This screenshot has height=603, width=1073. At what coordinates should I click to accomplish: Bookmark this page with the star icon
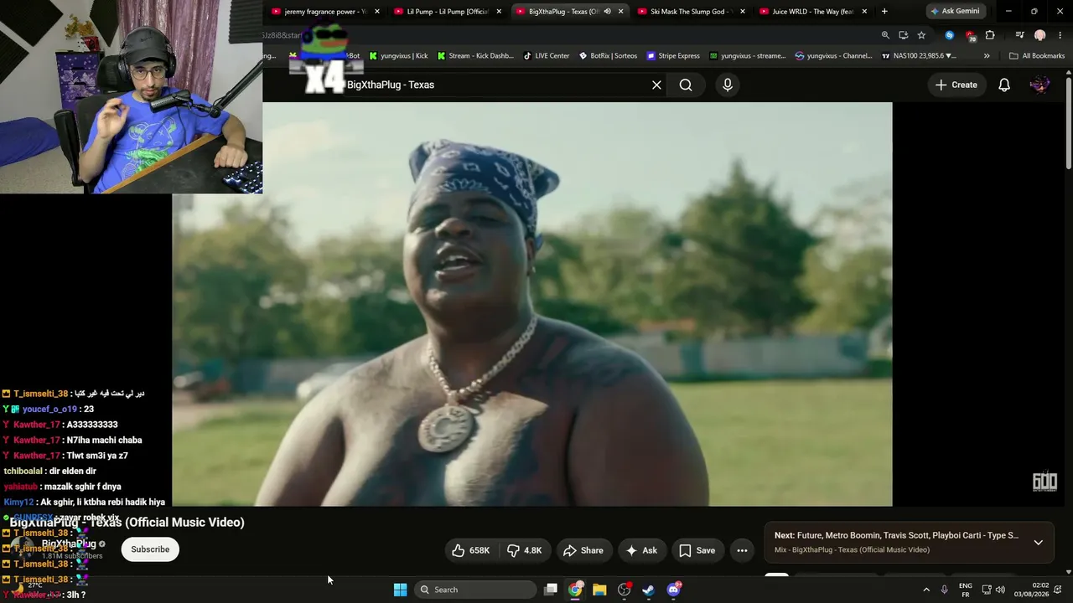921,35
